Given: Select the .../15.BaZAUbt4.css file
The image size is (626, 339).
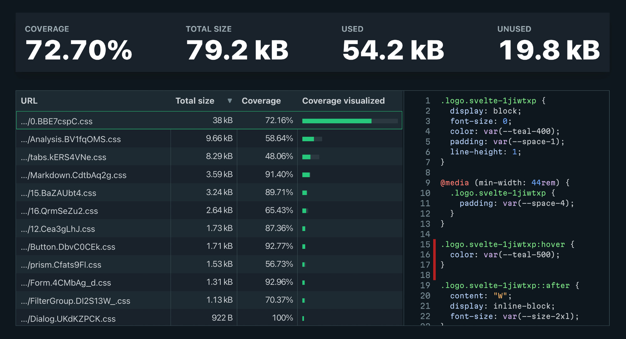Looking at the screenshot, I should [59, 193].
